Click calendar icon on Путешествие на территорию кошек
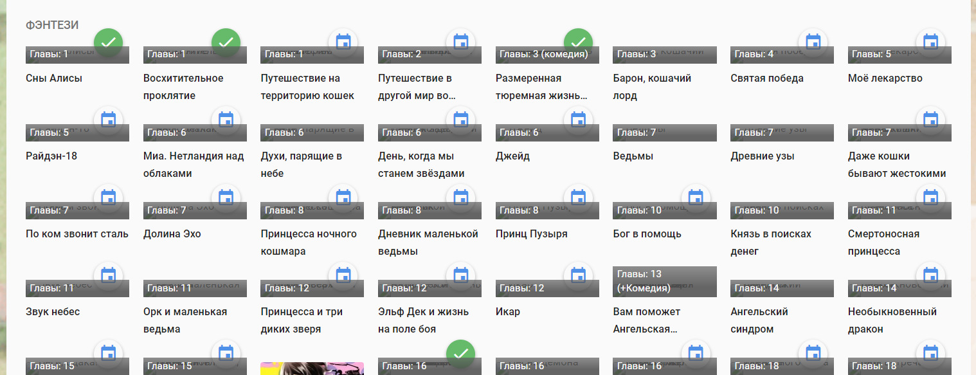 click(343, 42)
